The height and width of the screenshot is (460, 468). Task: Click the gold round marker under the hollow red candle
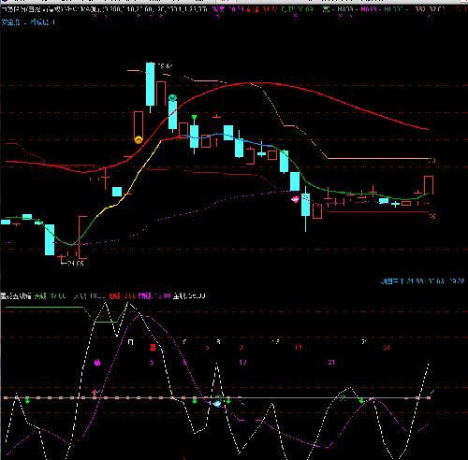[139, 140]
